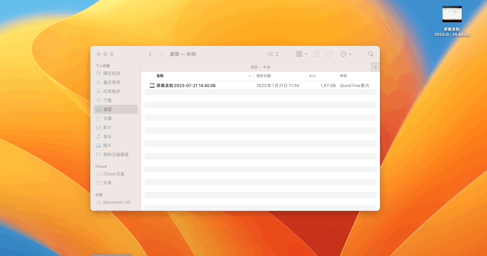Open the more actions ellipsis menu
487x256 pixels.
346,54
